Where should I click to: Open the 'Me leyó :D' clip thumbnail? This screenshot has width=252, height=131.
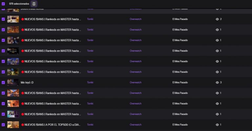13,82
